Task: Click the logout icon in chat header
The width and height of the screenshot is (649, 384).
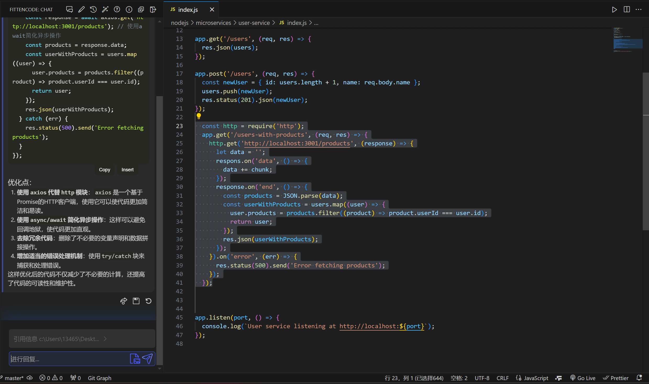Action: pyautogui.click(x=153, y=9)
